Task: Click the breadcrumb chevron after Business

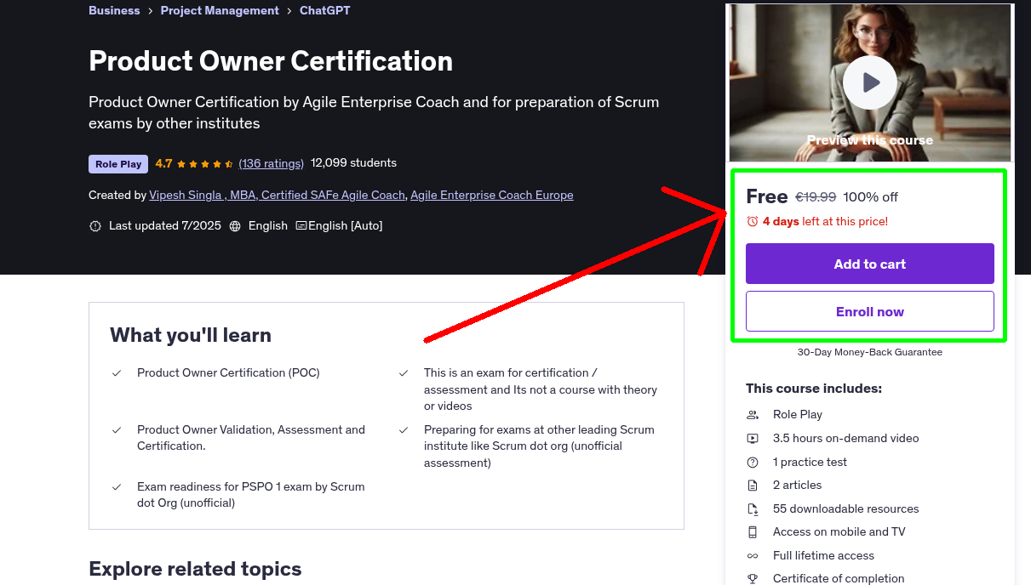Action: [x=150, y=11]
